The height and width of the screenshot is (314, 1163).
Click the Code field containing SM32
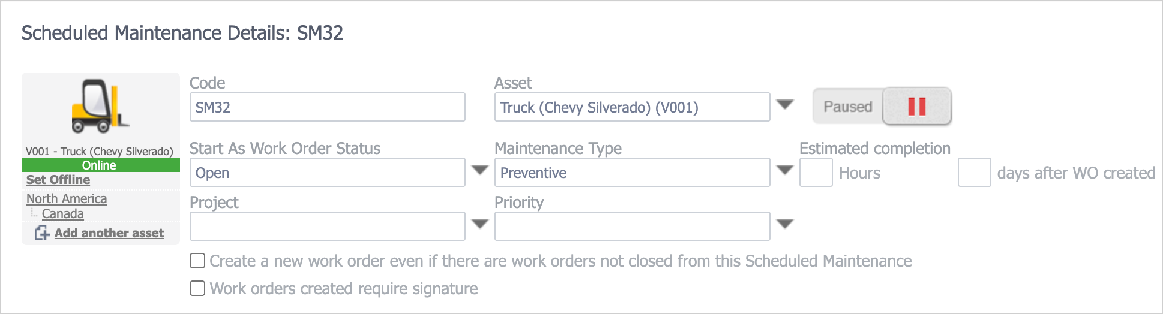[327, 107]
